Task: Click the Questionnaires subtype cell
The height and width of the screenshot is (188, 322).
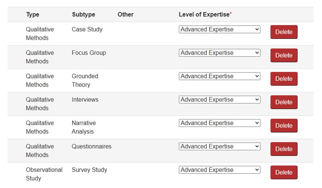Action: [x=92, y=147]
